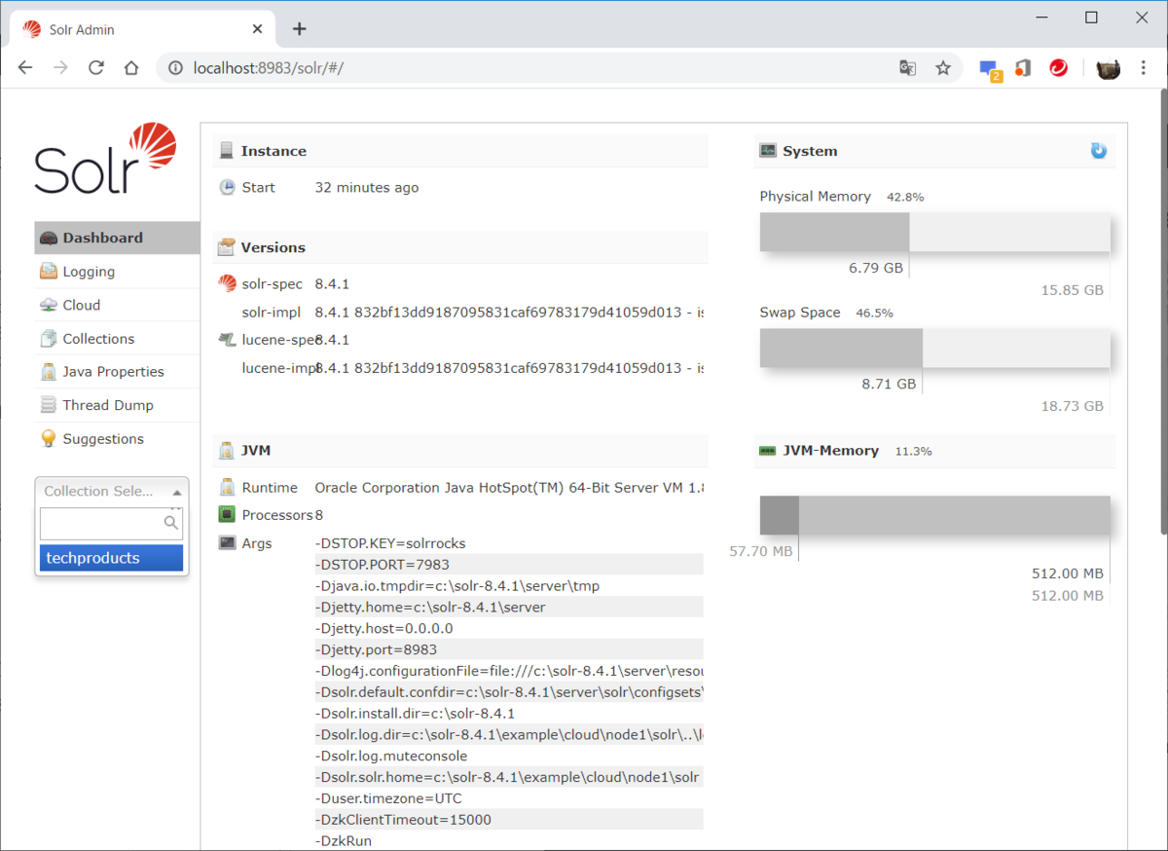
Task: Click the Instance section server icon
Action: (x=227, y=151)
